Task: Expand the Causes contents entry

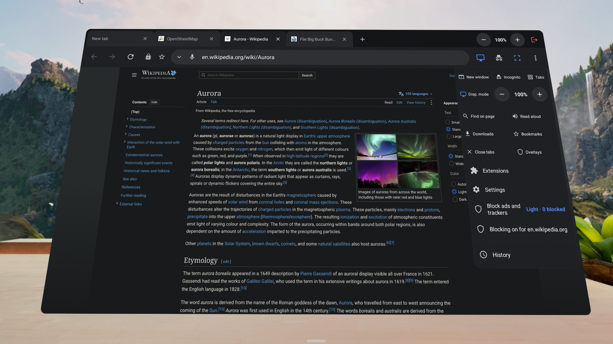Action: pyautogui.click(x=126, y=134)
